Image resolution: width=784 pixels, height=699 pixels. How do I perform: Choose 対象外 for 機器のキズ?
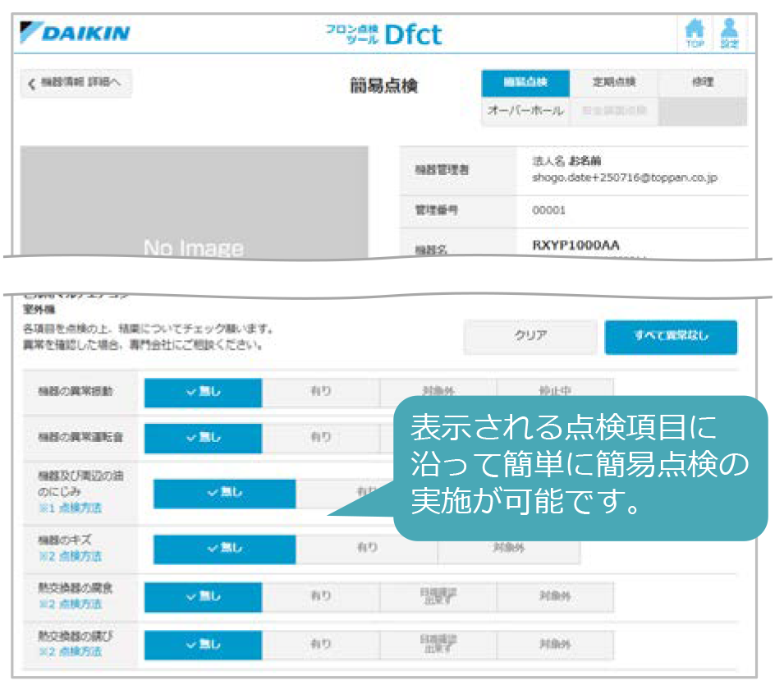click(508, 549)
